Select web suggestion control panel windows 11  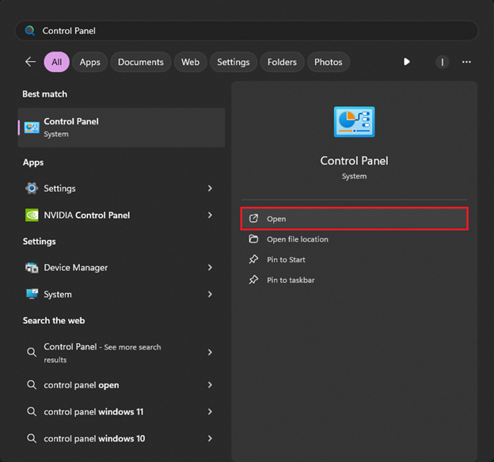[x=93, y=412]
